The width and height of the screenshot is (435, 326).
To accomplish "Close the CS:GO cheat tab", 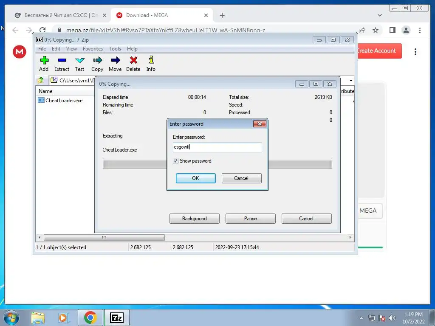I will (105, 15).
